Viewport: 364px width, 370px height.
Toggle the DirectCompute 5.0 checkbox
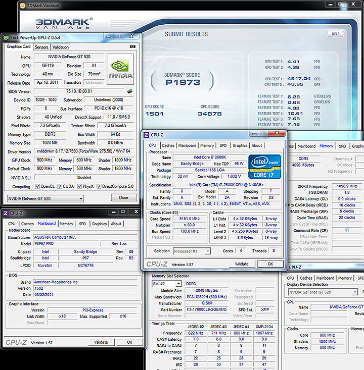(99, 186)
